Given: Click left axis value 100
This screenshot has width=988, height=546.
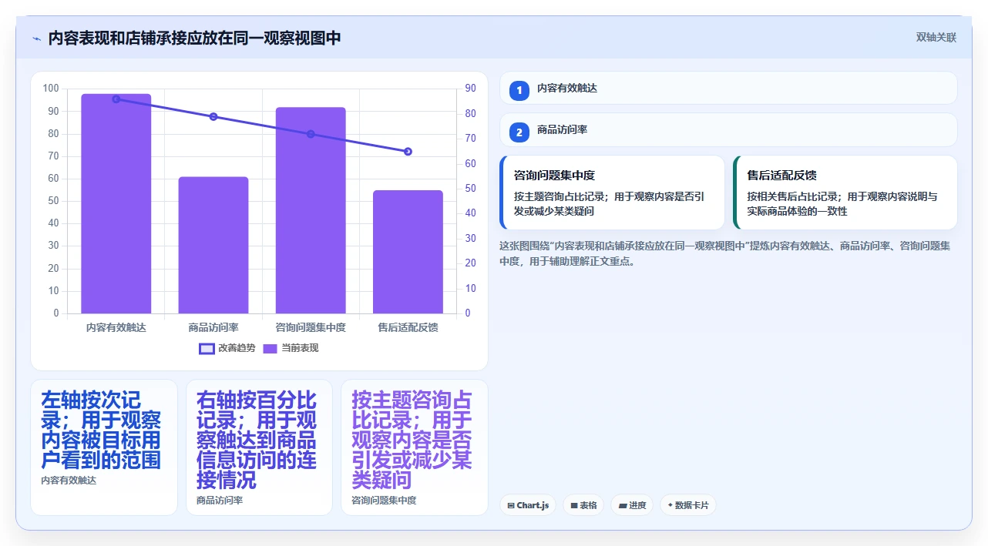Looking at the screenshot, I should [51, 89].
